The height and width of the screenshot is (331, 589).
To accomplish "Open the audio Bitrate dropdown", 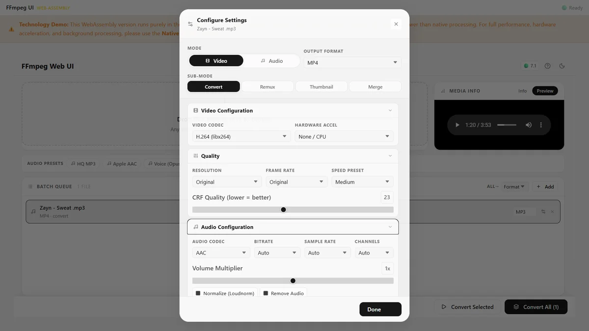I will point(277,253).
